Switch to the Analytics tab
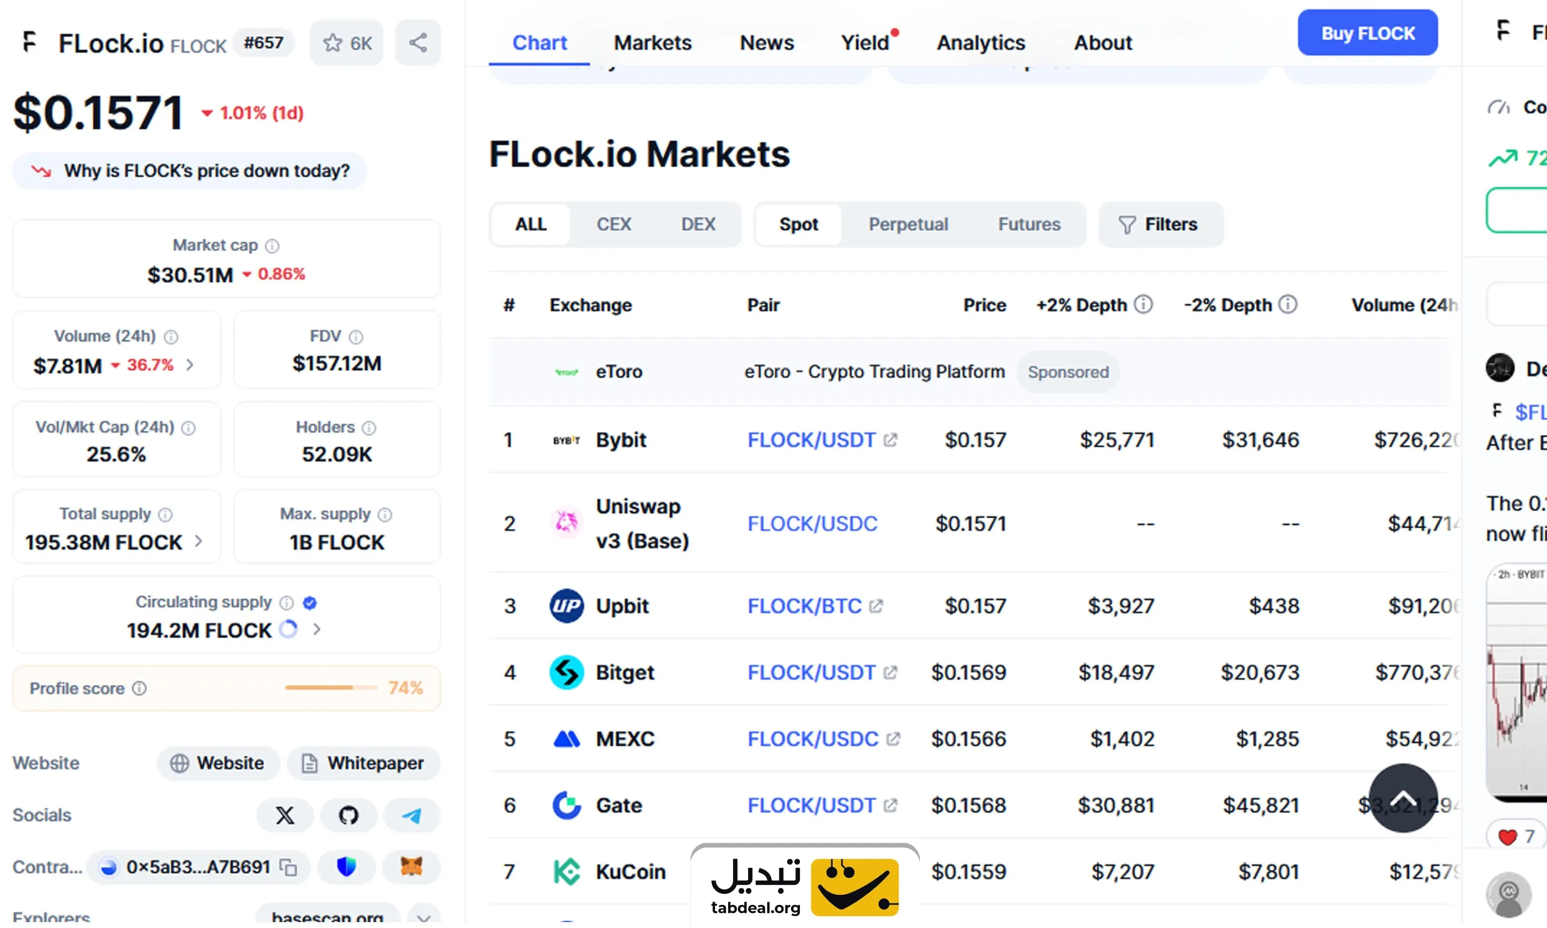Image resolution: width=1547 pixels, height=928 pixels. point(980,43)
